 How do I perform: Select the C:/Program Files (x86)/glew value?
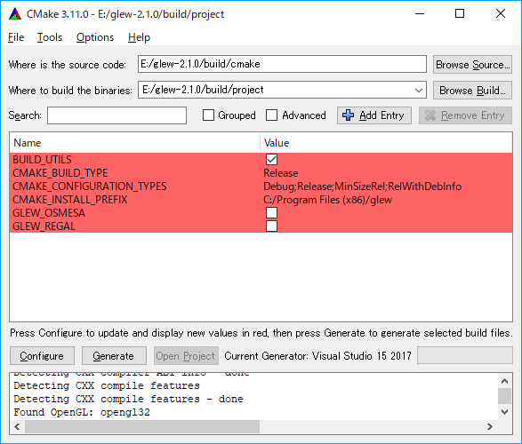(327, 200)
